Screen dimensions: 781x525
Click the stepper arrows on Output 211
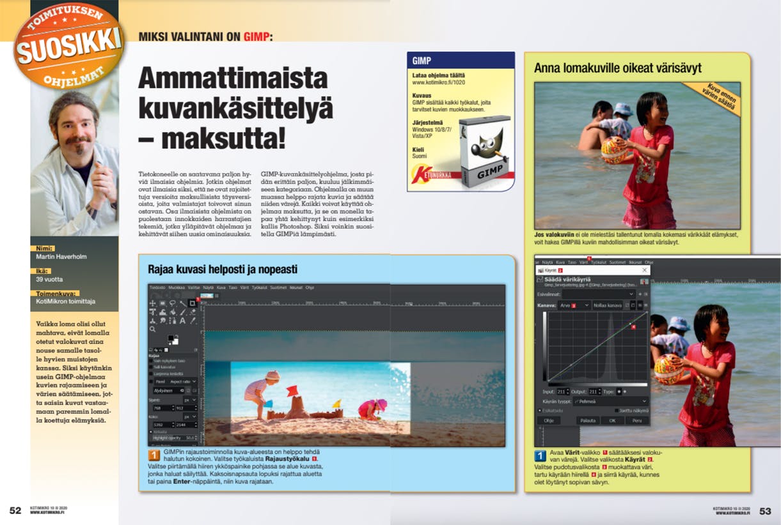[600, 392]
